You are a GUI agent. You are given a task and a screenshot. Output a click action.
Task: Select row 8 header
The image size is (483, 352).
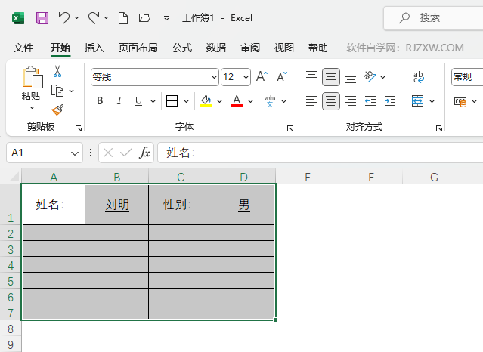(x=11, y=329)
